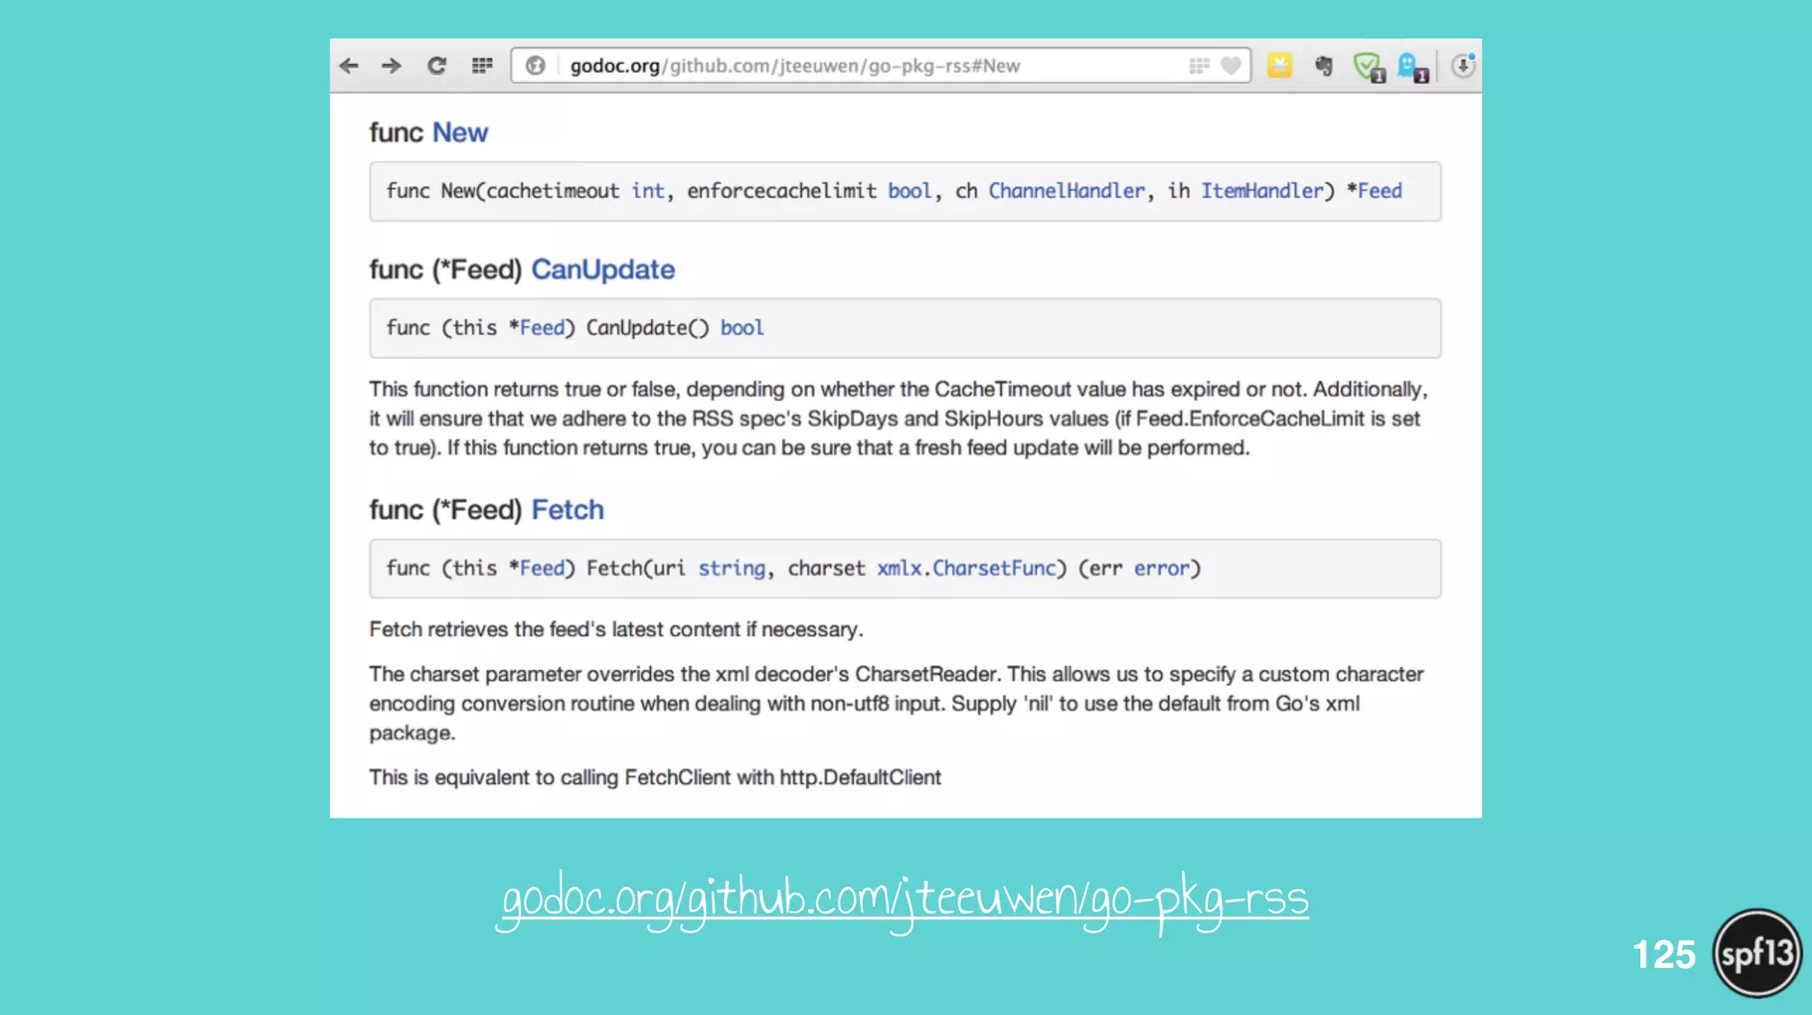The height and width of the screenshot is (1015, 1812).
Task: Click bool type after enforcecachelimit
Action: (910, 191)
